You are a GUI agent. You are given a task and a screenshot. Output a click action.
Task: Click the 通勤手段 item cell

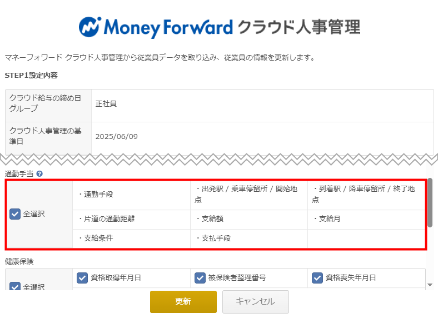pyautogui.click(x=131, y=195)
